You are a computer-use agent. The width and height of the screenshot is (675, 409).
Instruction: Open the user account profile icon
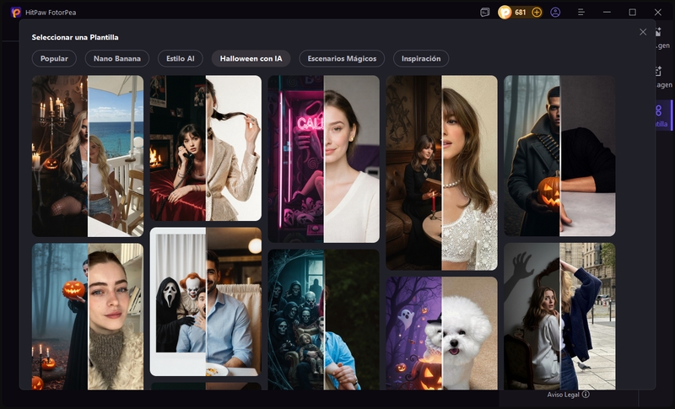[x=555, y=13]
